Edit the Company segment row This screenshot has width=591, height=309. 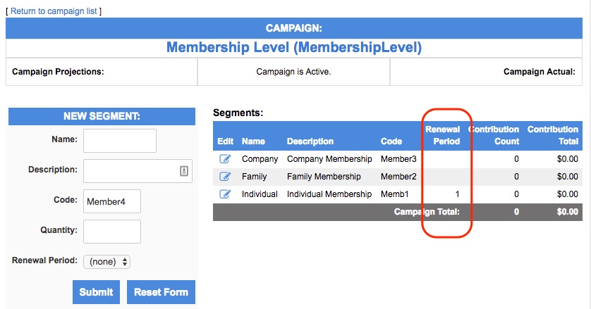click(x=225, y=159)
